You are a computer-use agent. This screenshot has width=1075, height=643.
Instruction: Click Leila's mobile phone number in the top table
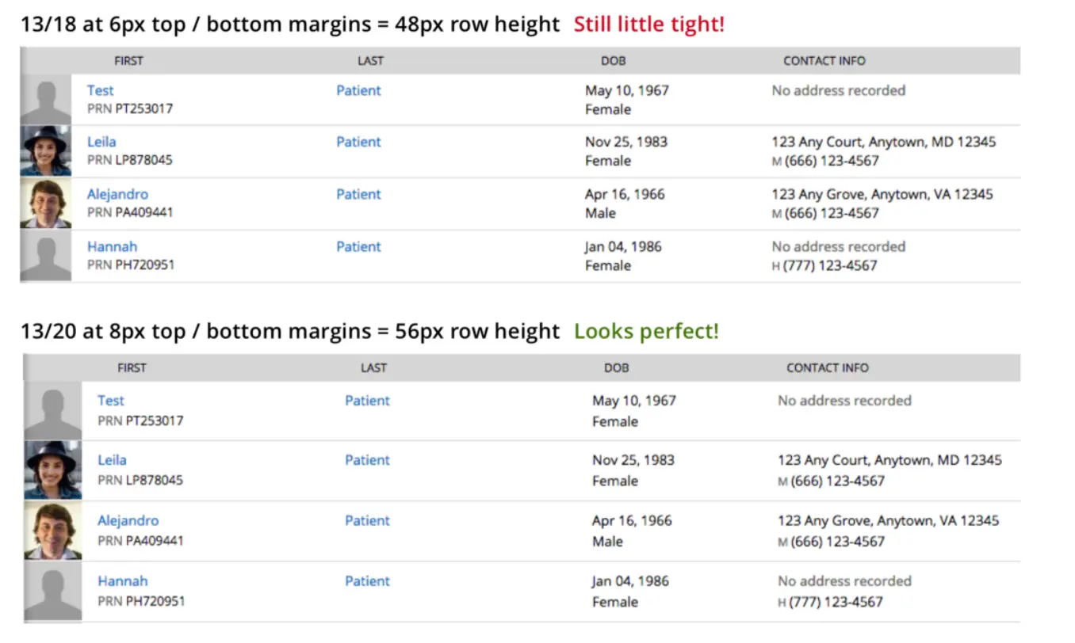pos(831,161)
